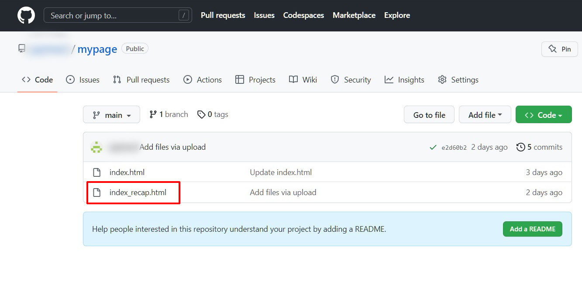The image size is (582, 299).
Task: Click the file icon beside index_recap.html
Action: (x=97, y=192)
